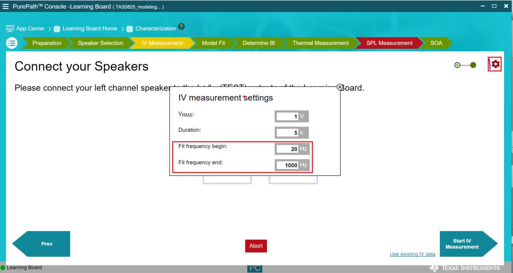Click the Fit frequency end field
Image resolution: width=513 pixels, height=273 pixels.
[287, 165]
